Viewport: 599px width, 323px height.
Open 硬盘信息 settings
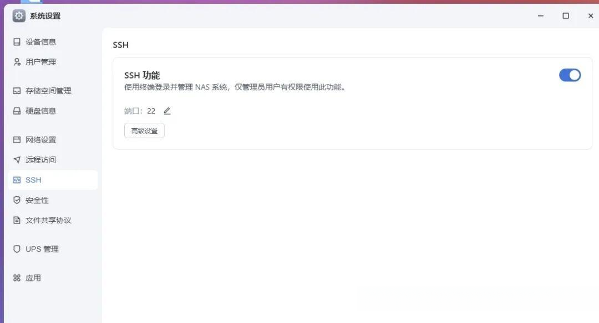coord(41,111)
